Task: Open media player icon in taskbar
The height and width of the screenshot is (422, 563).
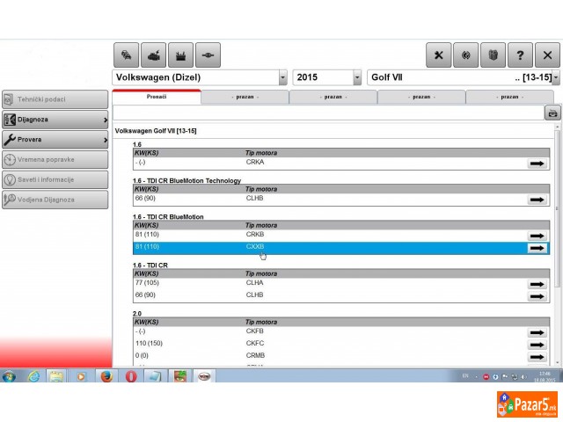Action: (82, 376)
